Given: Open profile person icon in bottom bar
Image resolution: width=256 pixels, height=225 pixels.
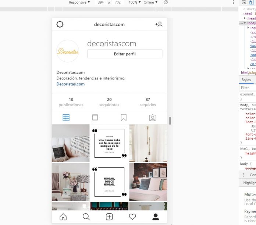Looking at the screenshot, I should (156, 217).
